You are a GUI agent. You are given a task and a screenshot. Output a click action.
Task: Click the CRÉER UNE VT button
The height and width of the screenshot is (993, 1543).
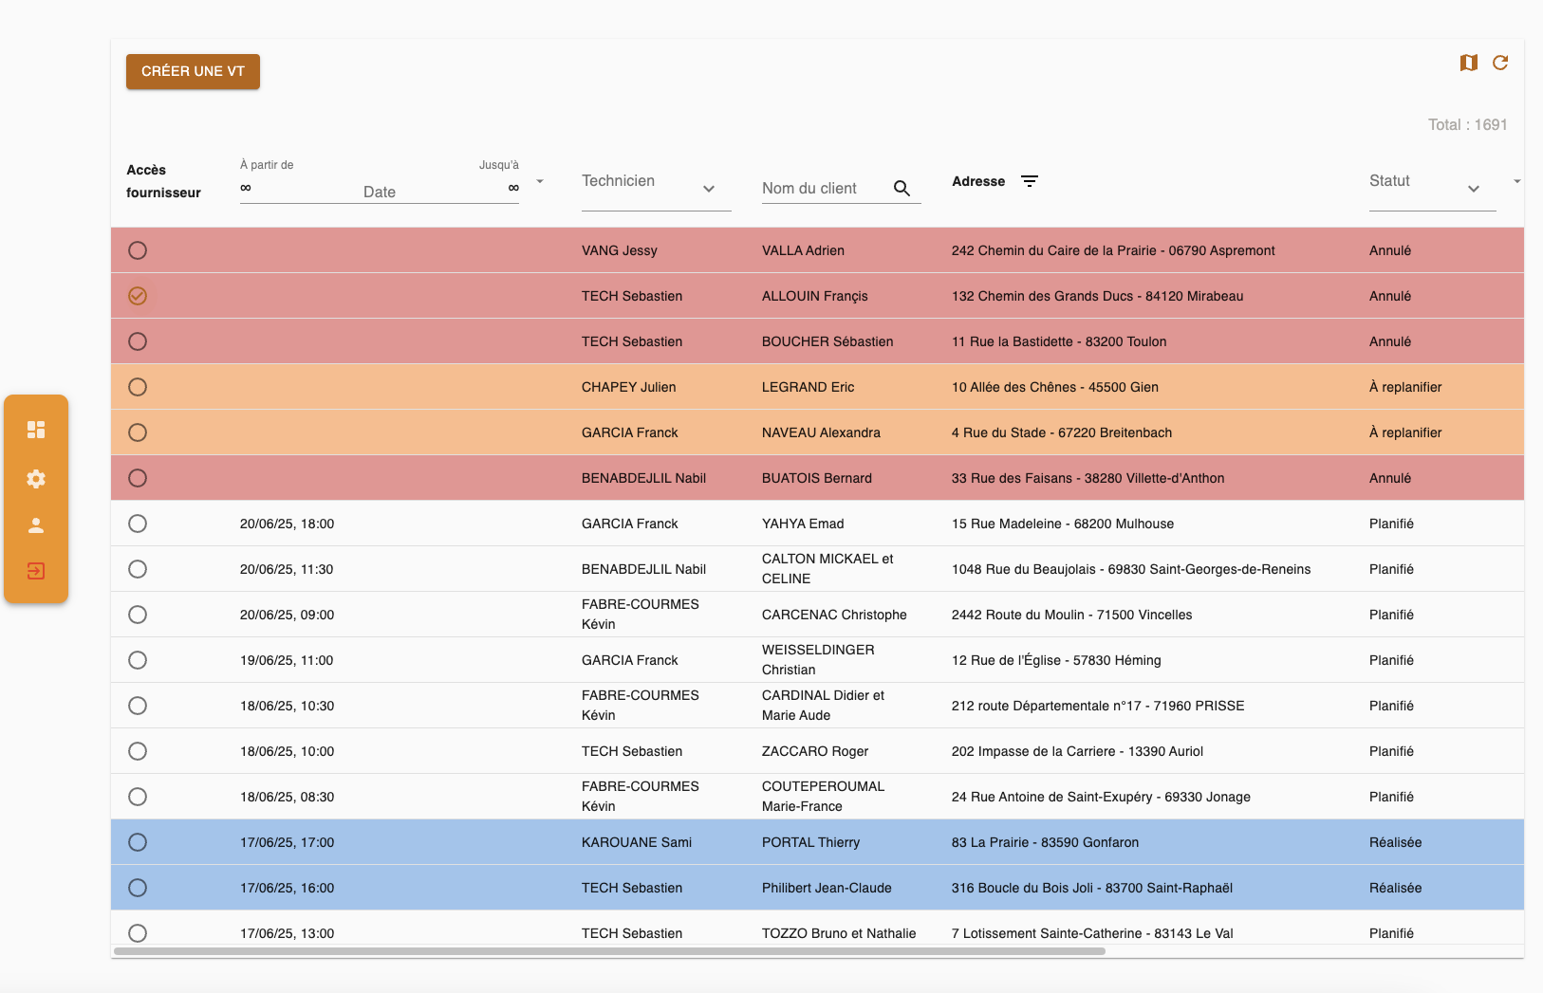click(x=193, y=71)
